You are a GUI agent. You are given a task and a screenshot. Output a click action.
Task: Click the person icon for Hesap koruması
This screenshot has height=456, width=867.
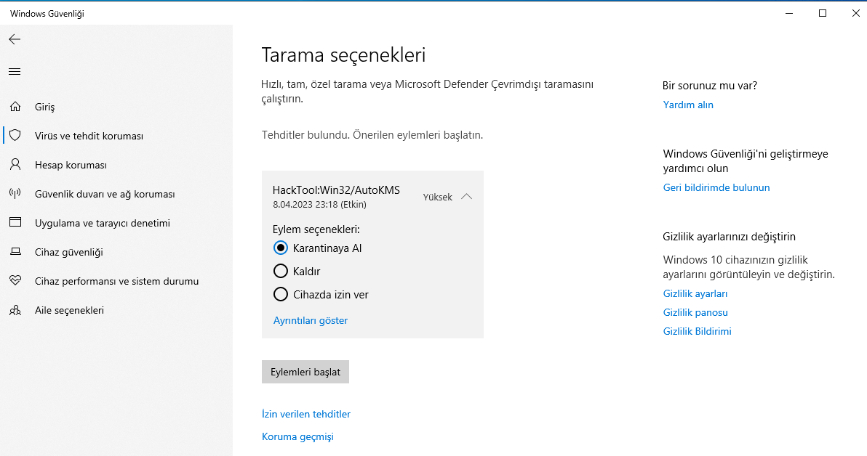(15, 165)
